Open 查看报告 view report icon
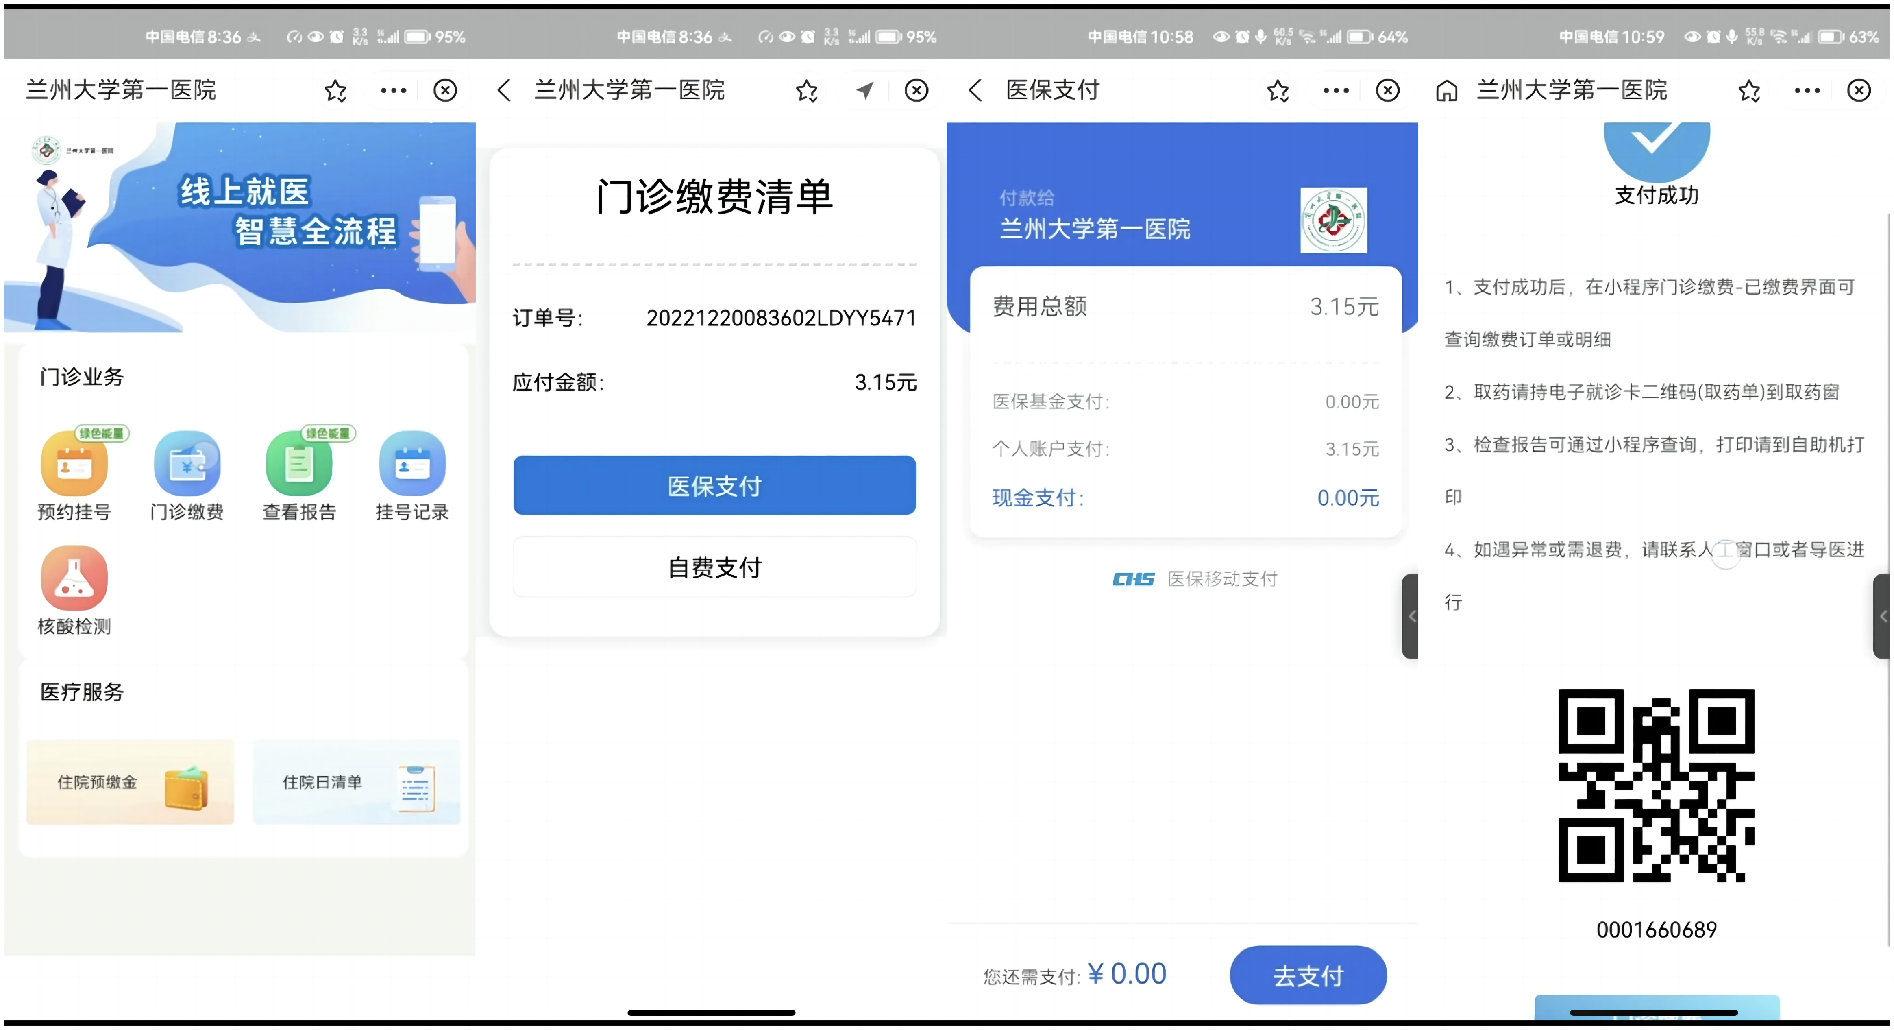The image size is (1894, 1030). (x=299, y=463)
